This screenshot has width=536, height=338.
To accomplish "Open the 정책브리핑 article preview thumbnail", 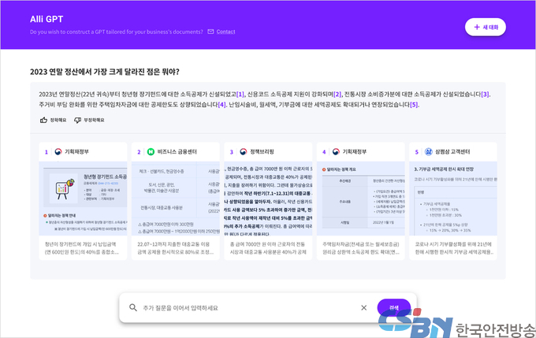I will pyautogui.click(x=268, y=199).
